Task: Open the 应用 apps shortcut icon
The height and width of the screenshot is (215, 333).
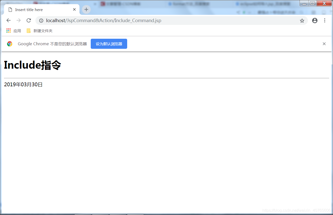Action: (x=14, y=31)
